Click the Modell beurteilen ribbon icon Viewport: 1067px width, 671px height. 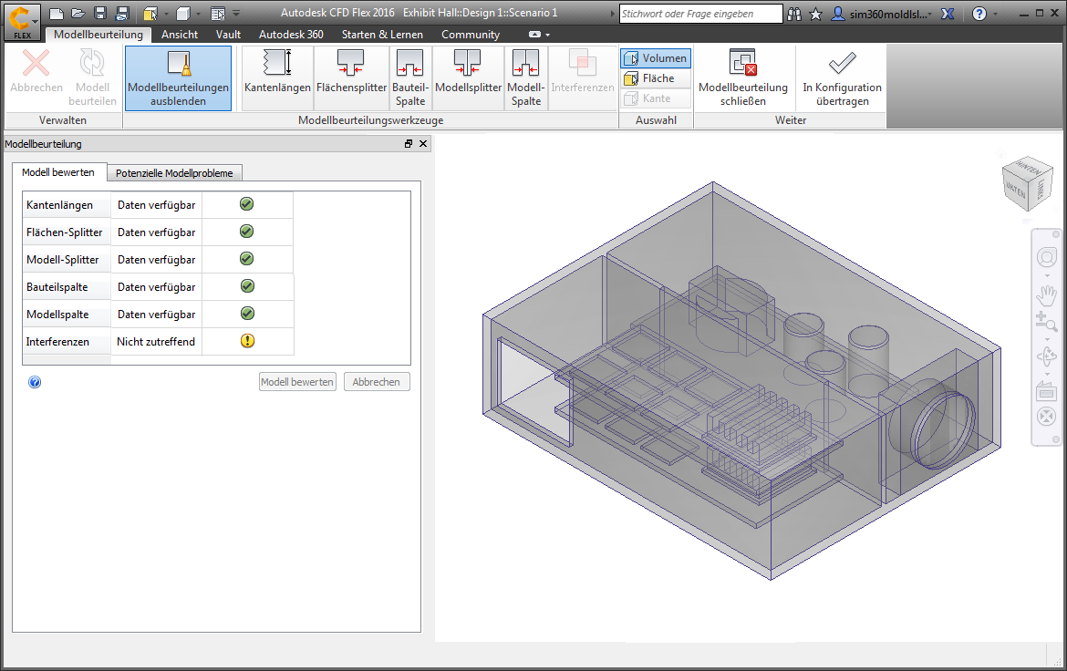tap(92, 77)
